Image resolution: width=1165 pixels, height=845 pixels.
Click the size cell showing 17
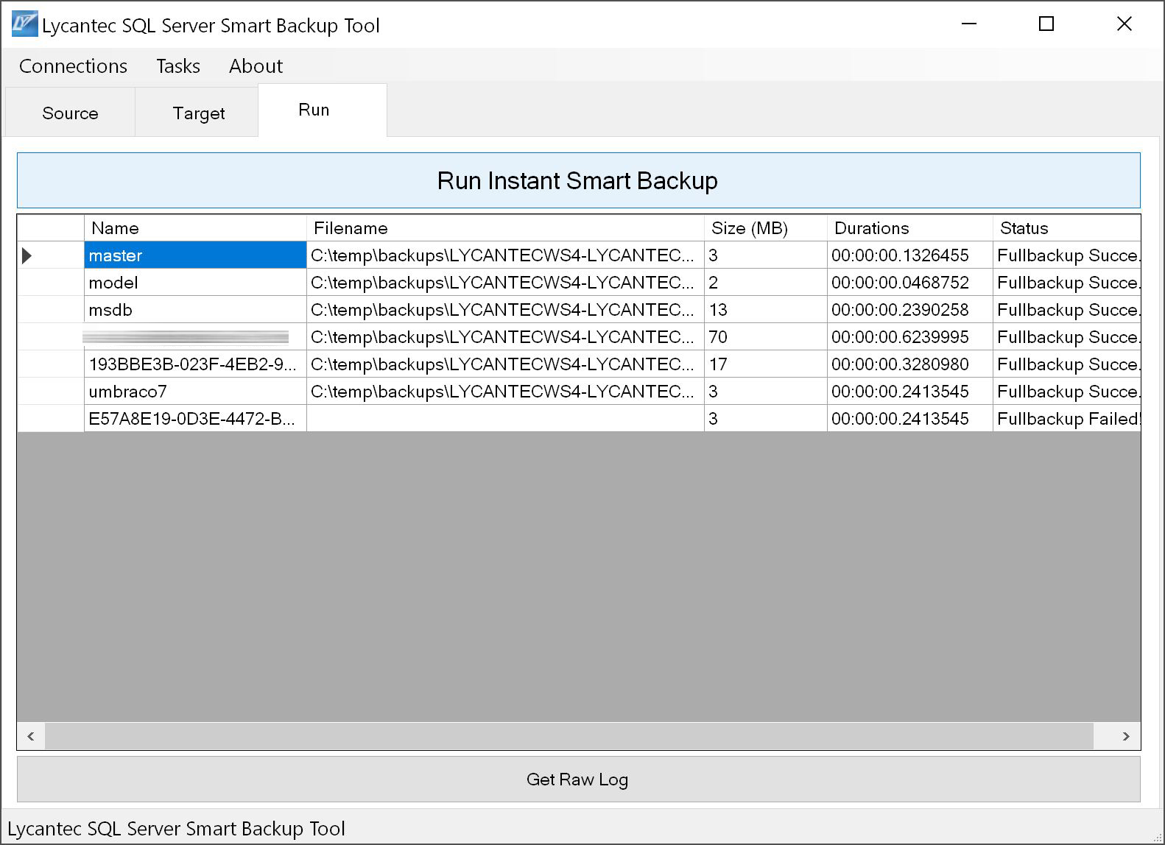click(766, 364)
